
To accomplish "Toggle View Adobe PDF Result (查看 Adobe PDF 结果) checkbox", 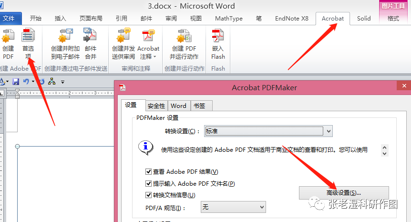I will click(148, 171).
